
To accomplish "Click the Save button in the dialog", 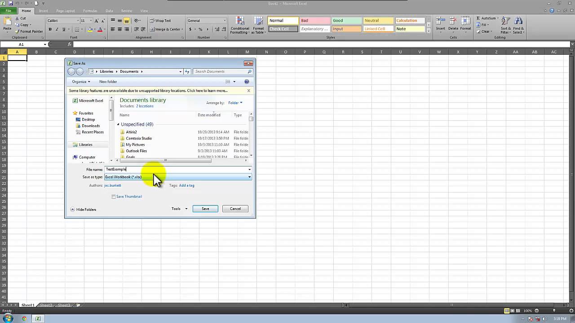I will tap(205, 209).
